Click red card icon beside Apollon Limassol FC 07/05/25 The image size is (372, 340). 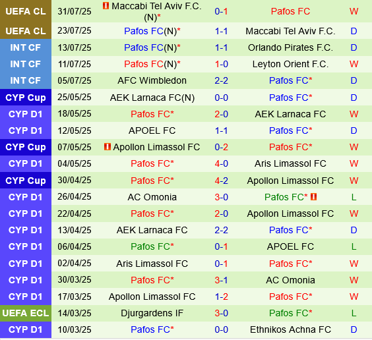pyautogui.click(x=108, y=147)
